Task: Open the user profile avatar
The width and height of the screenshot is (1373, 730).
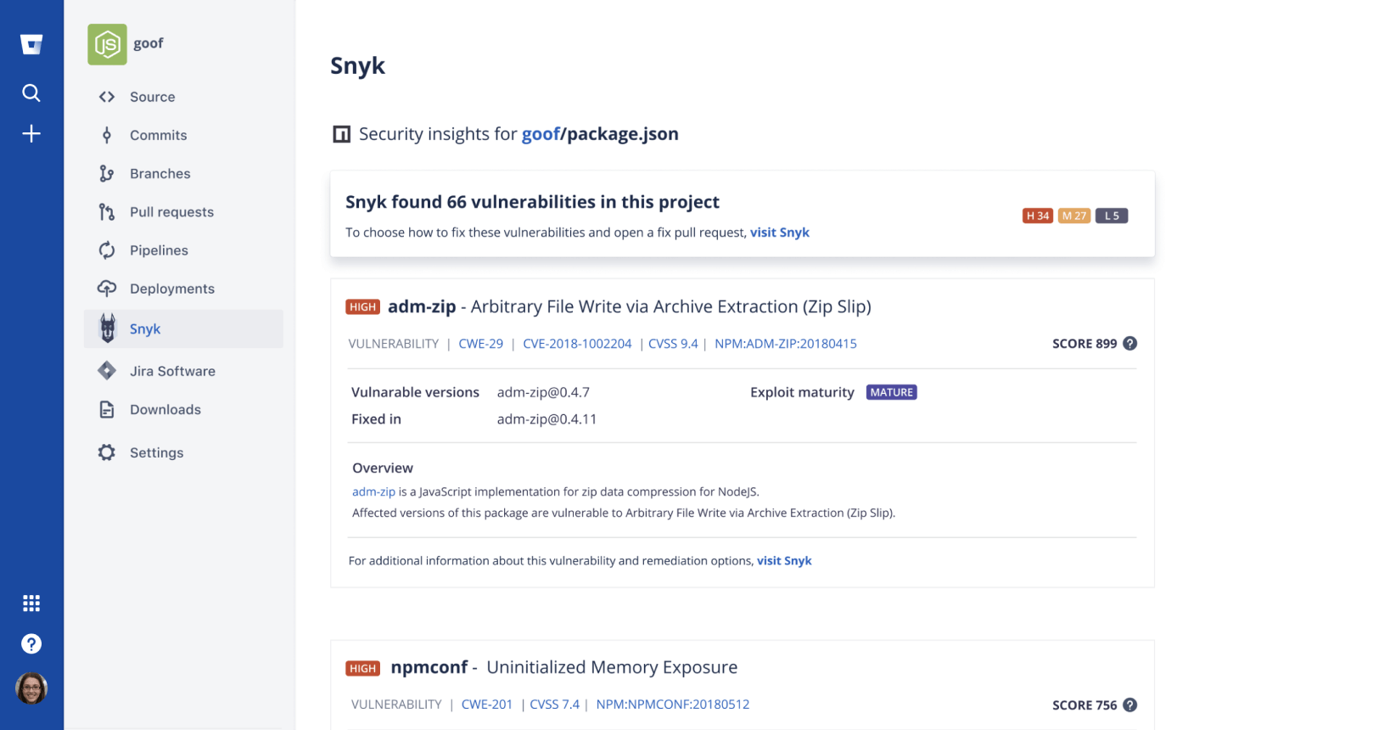Action: tap(31, 688)
